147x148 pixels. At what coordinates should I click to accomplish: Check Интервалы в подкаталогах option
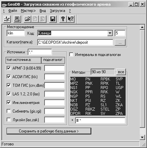72,55
